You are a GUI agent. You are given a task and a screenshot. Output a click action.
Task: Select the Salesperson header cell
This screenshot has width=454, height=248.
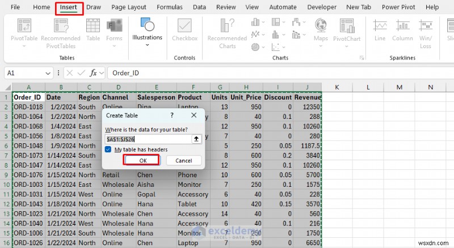pyautogui.click(x=157, y=97)
